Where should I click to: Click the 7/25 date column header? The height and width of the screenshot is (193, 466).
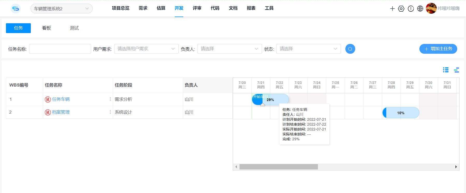336,85
